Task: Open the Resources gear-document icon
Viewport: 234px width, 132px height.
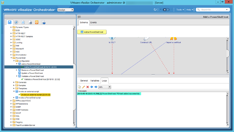Action: [x=30, y=22]
